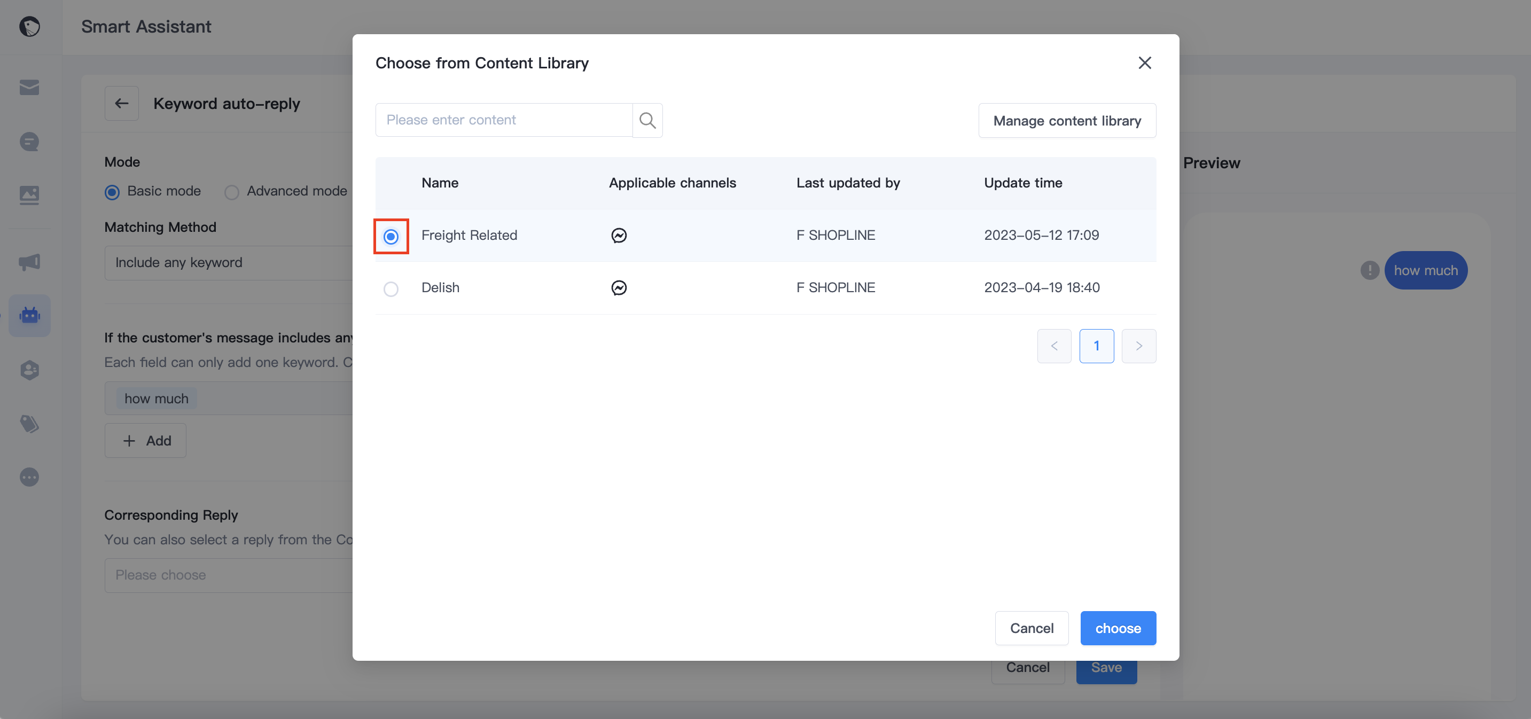Open the chat messages sidebar icon
The height and width of the screenshot is (719, 1531).
pyautogui.click(x=30, y=142)
